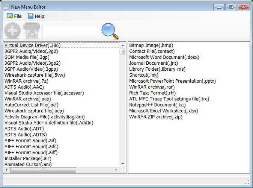Image resolution: width=253 pixels, height=188 pixels.
Task: Minimize the New Menu Editor window
Action: tap(219, 7)
